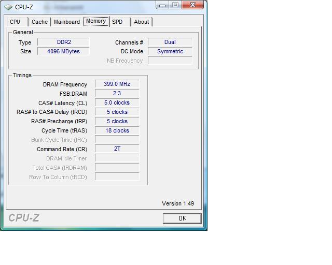
Task: Click the memory Type field showing DDR2
Action: [x=63, y=42]
